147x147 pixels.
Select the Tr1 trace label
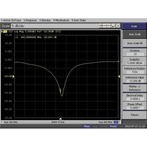[5, 31]
